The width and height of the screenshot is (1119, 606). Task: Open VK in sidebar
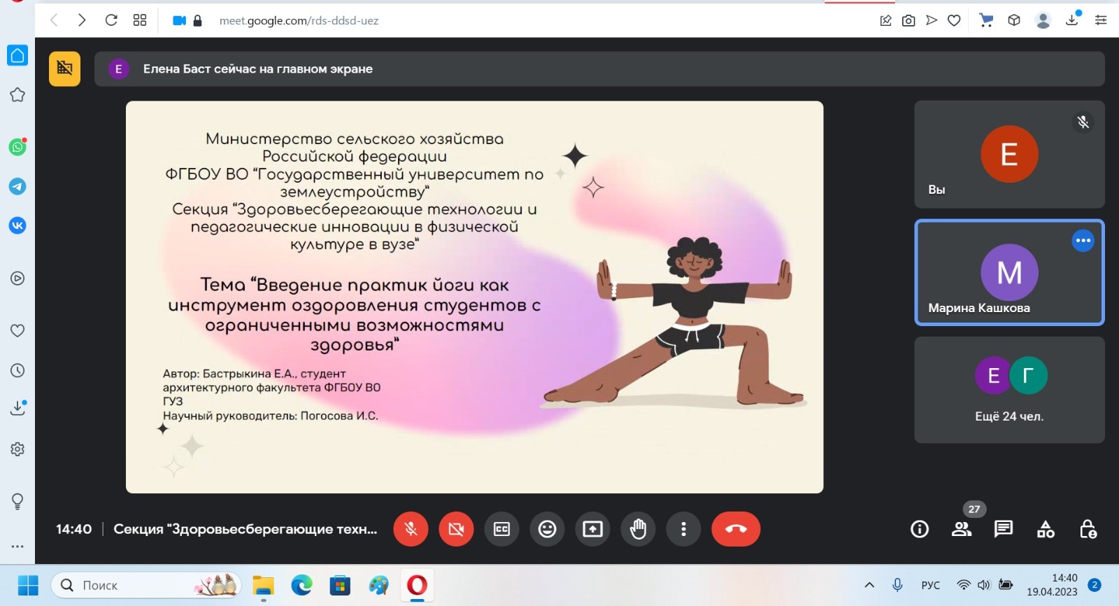tap(17, 225)
